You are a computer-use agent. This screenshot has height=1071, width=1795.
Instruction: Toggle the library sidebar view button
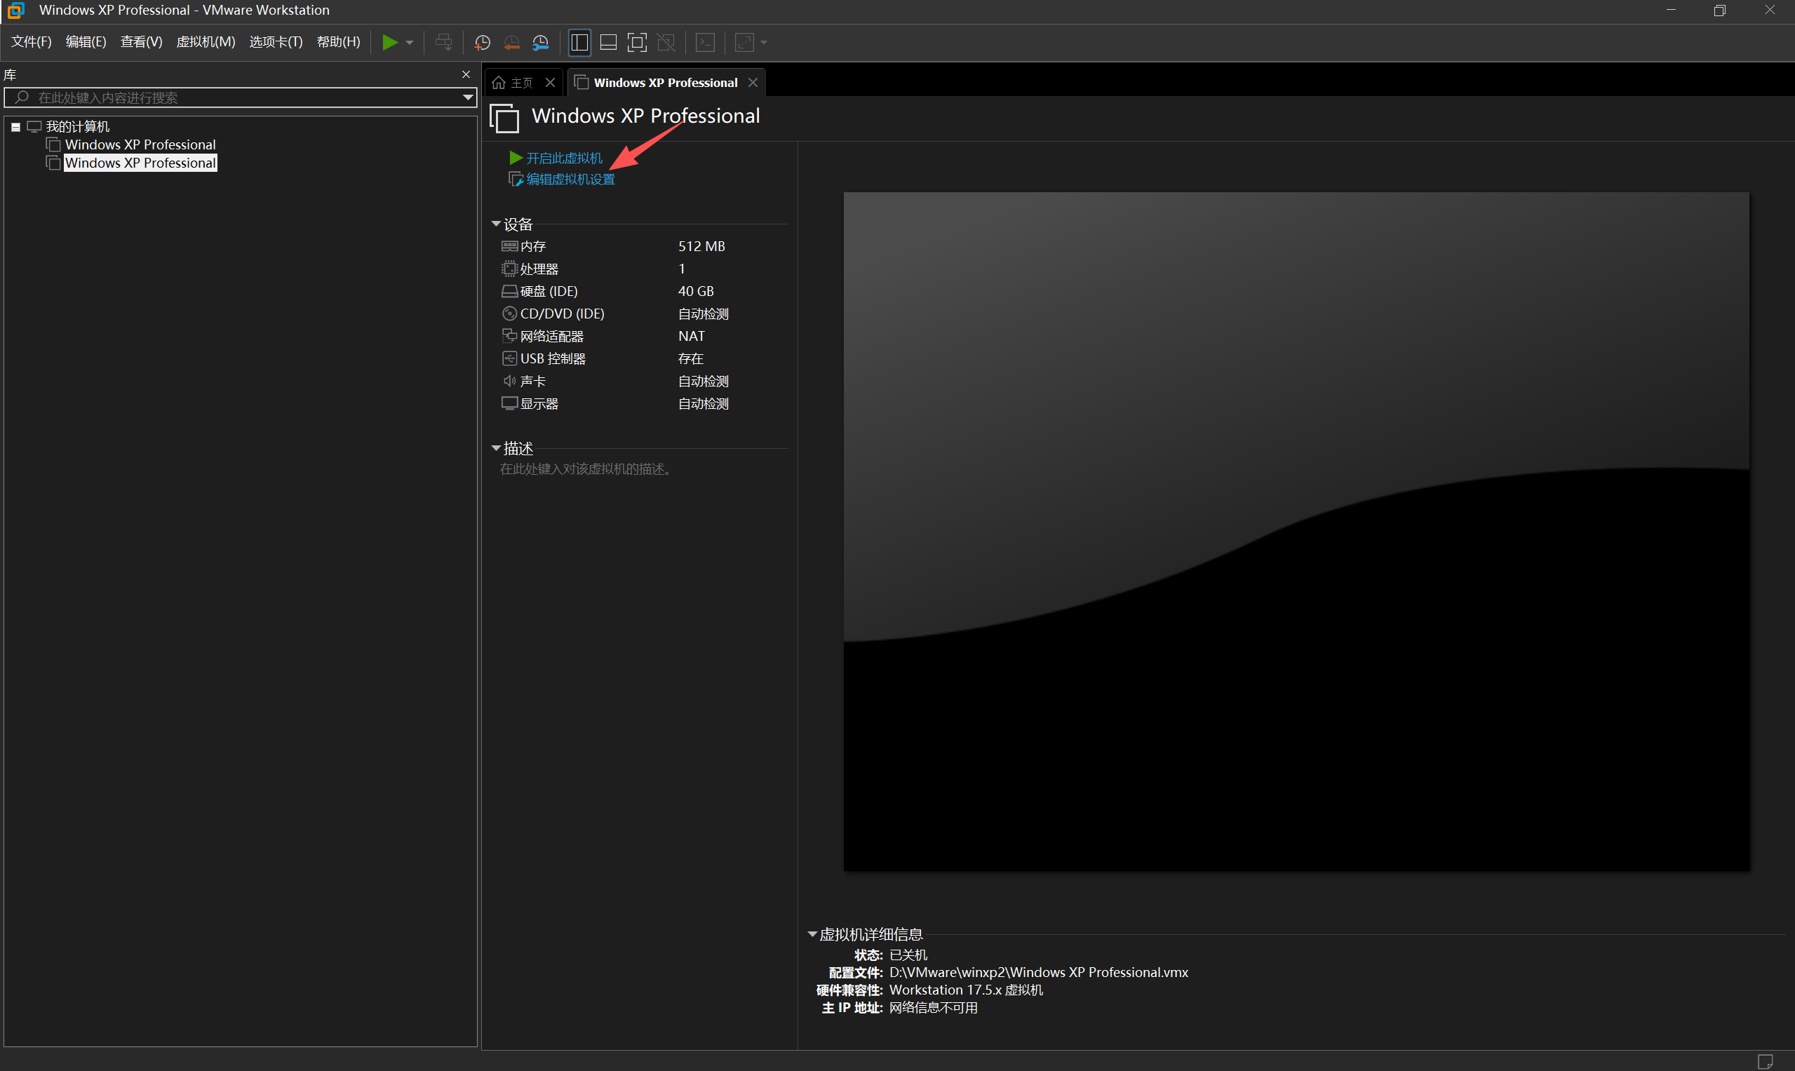coord(579,43)
